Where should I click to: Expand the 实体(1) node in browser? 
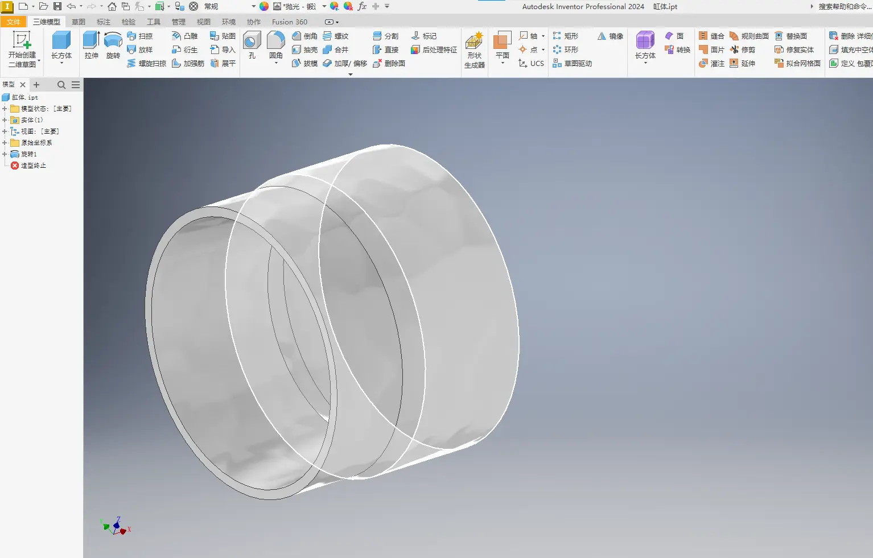pos(5,120)
